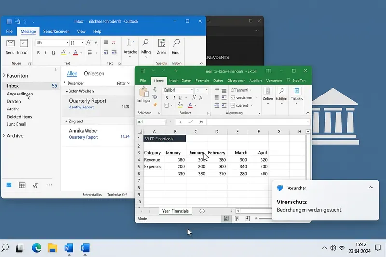Click the Artuche attach icon in Outlook

coord(130,43)
